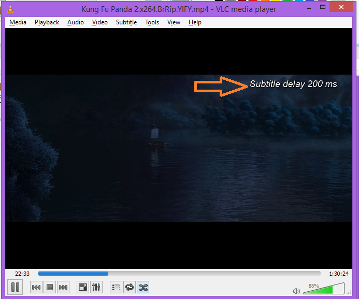Toggle the random shuffle button

coord(143,287)
